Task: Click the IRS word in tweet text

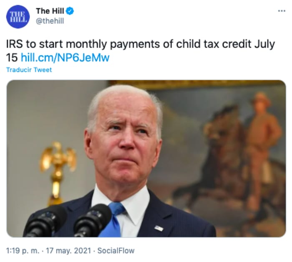Action: point(15,44)
